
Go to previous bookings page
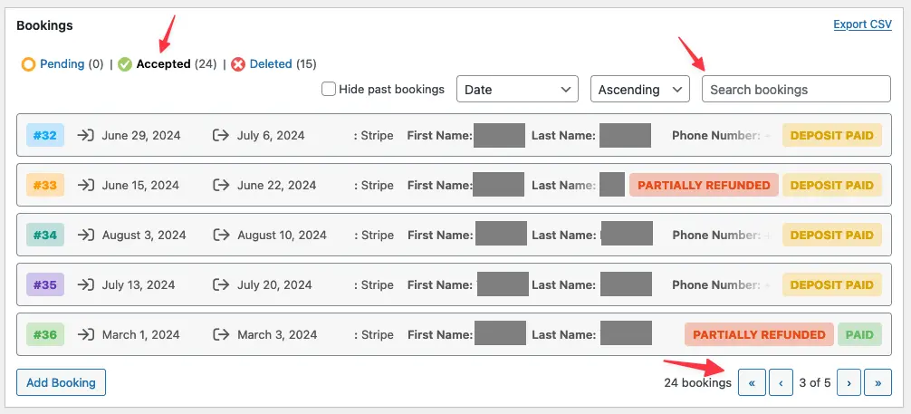click(x=781, y=383)
